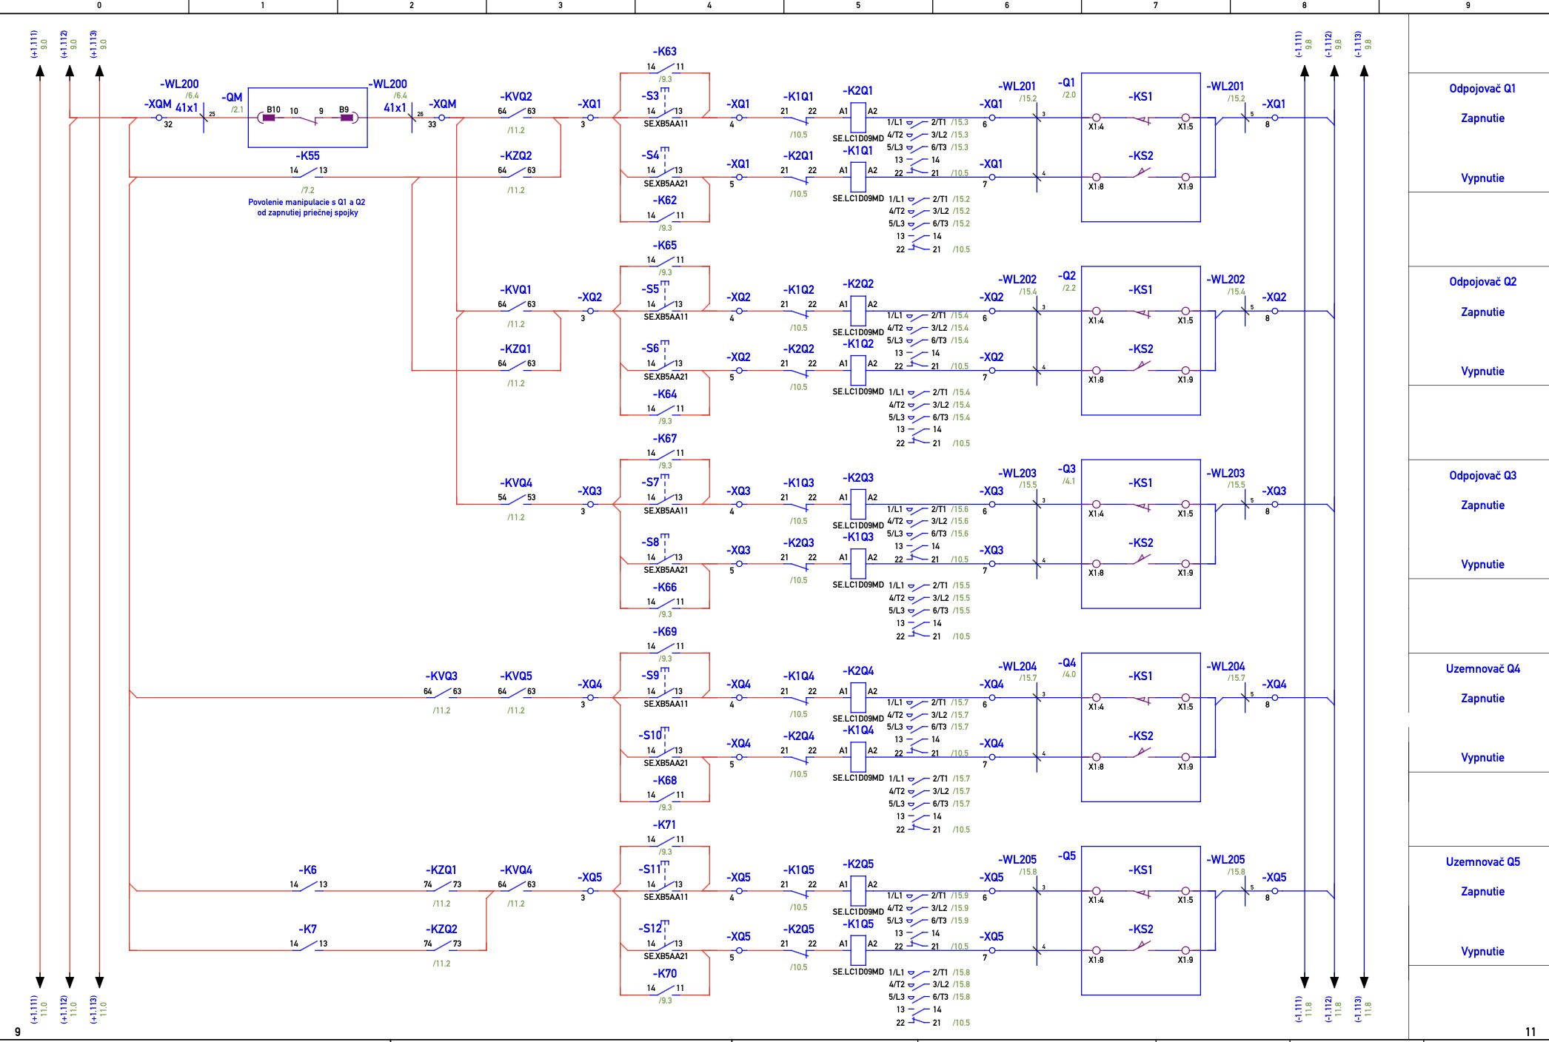Select the -K6 contact symbol
Screen dimensions: 1549x1042
click(308, 886)
